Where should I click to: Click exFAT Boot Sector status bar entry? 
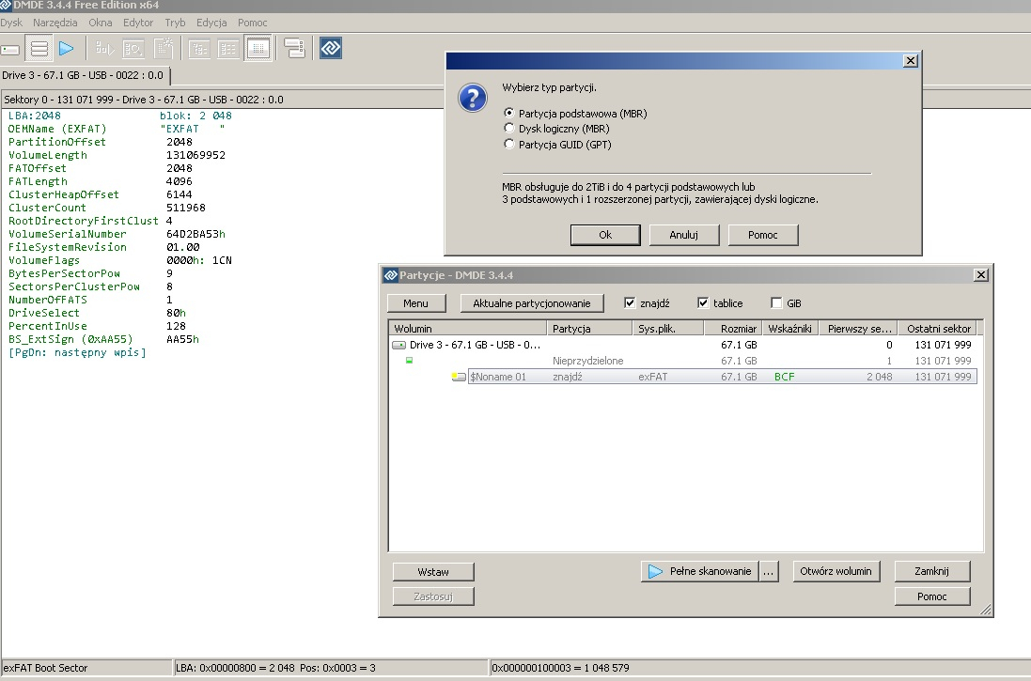pos(86,668)
